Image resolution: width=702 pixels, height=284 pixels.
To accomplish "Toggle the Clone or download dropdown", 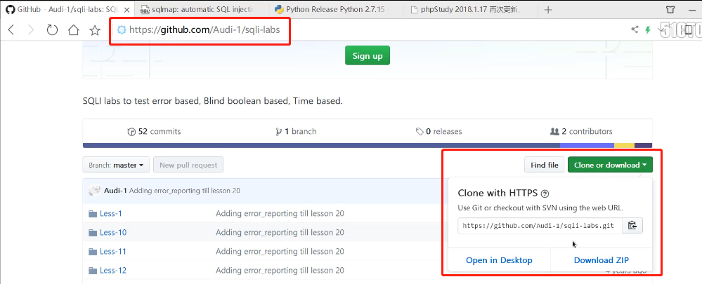I will pos(610,165).
